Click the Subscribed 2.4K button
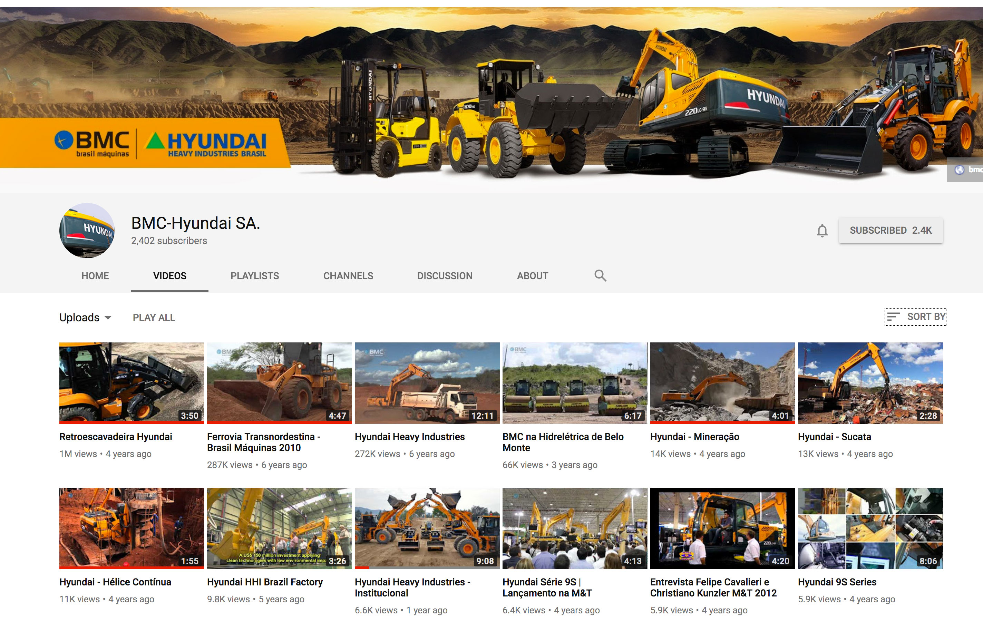This screenshot has width=983, height=622. click(891, 231)
